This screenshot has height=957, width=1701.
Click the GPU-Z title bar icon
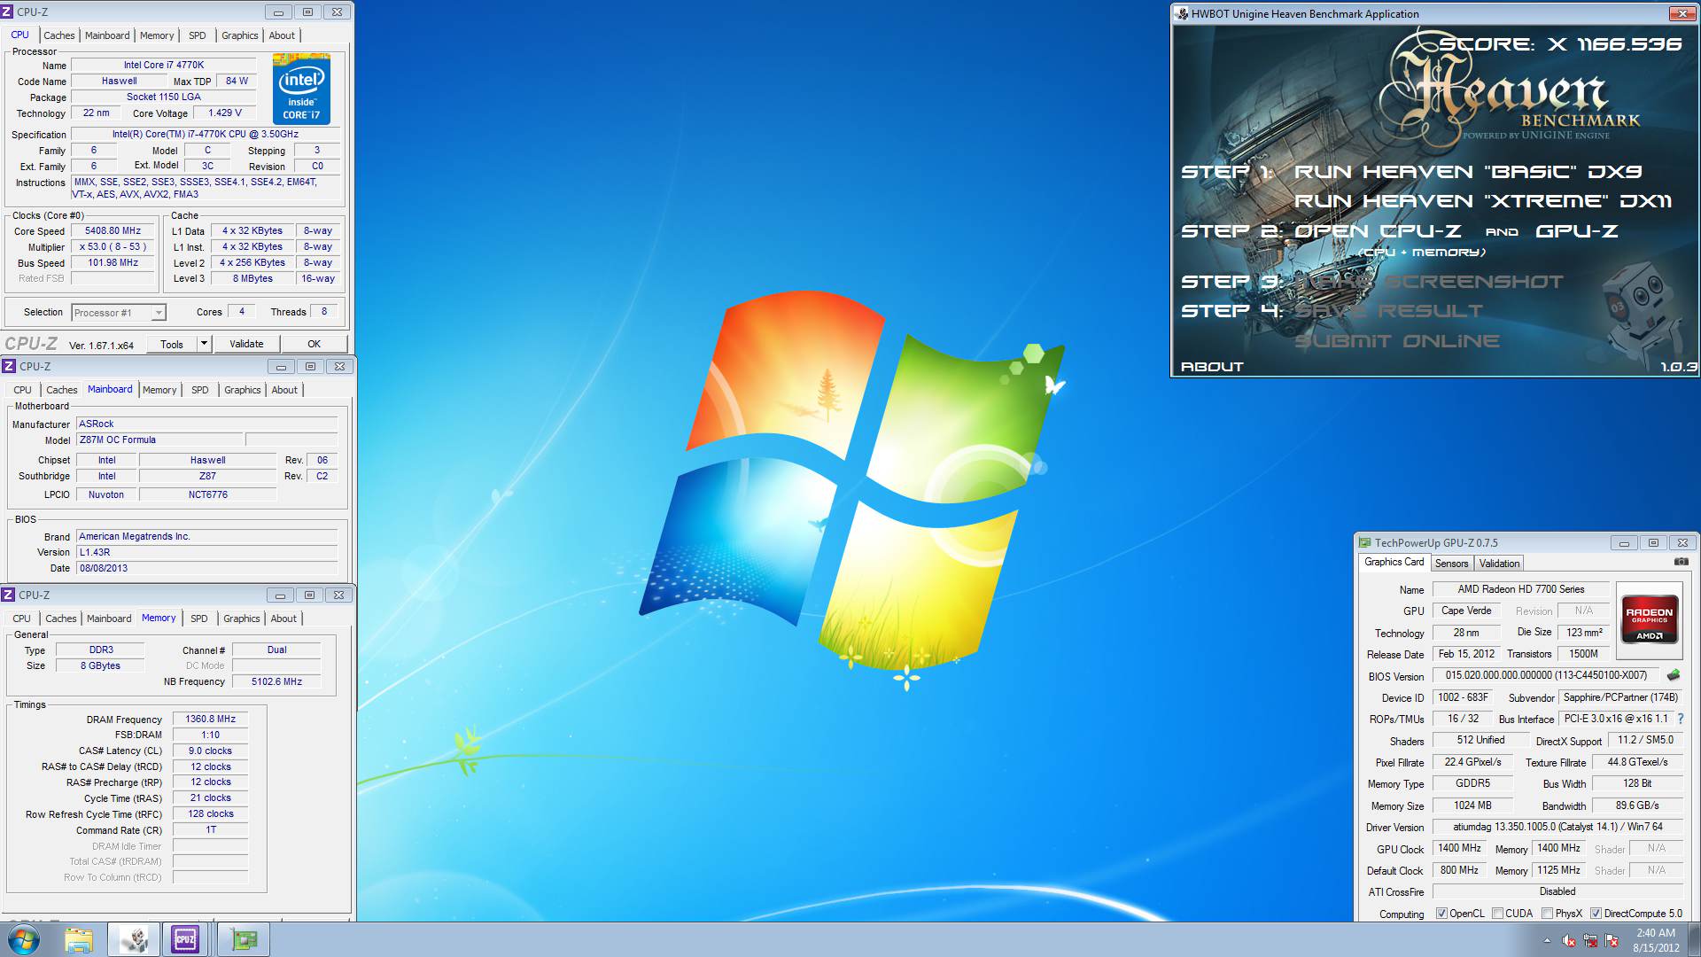coord(1365,542)
